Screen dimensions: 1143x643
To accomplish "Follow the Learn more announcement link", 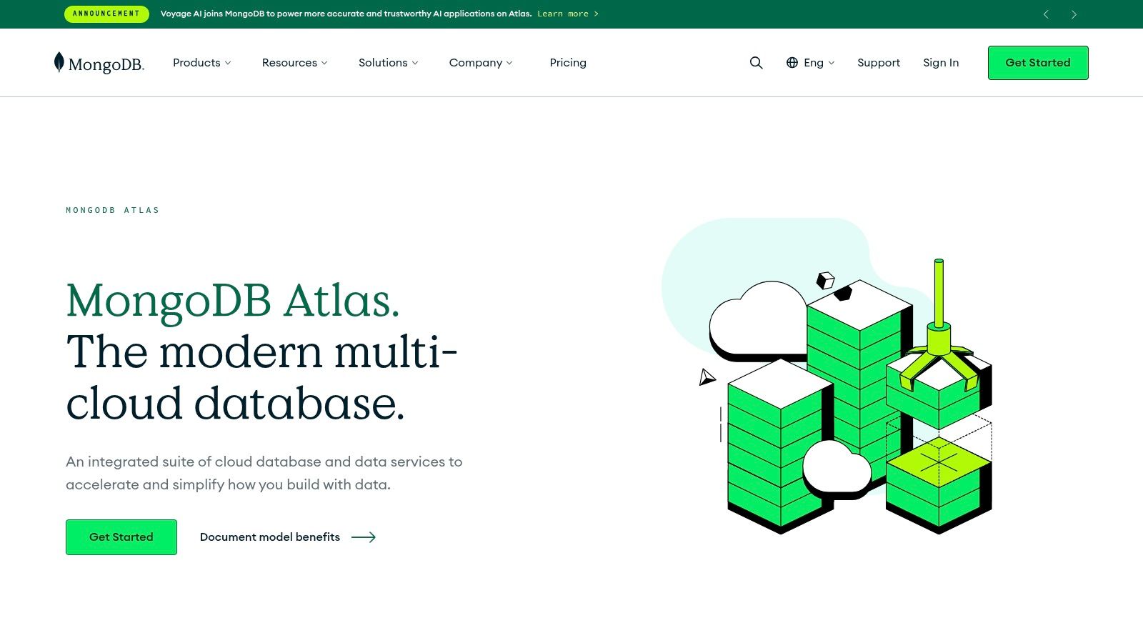I will 568,14.
